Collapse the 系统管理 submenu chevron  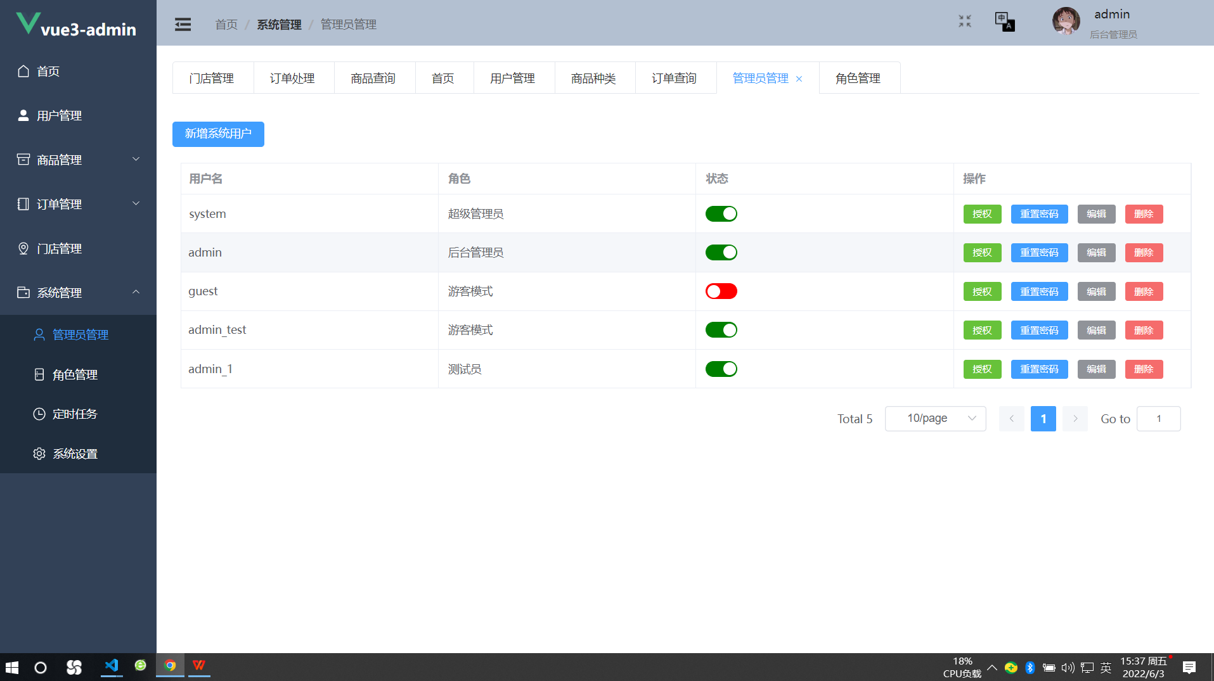136,292
